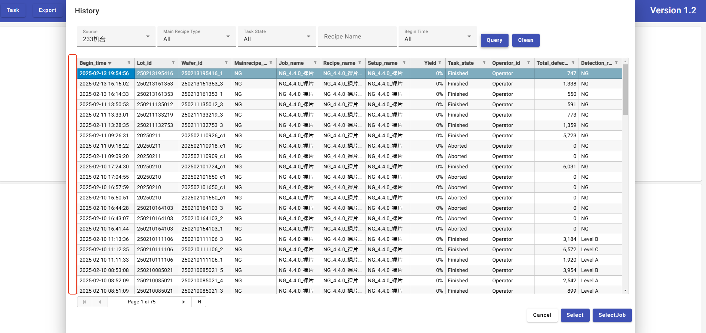Open the filter on Begin_time column
This screenshot has height=333, width=706.
point(129,63)
